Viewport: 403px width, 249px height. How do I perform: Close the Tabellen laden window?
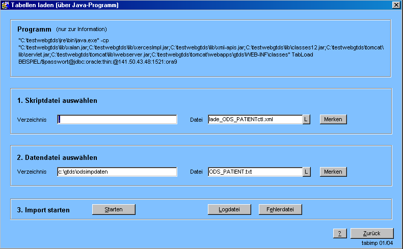tap(396, 5)
